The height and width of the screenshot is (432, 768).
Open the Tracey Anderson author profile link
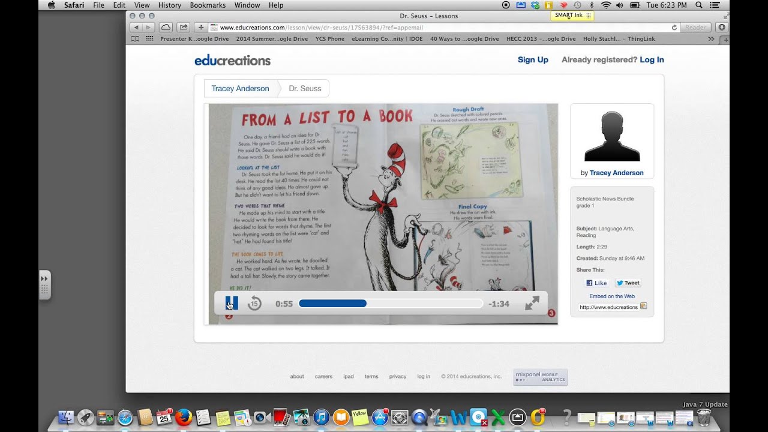tap(616, 173)
